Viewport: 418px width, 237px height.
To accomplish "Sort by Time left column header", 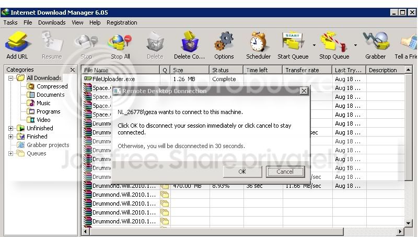I will (263, 70).
